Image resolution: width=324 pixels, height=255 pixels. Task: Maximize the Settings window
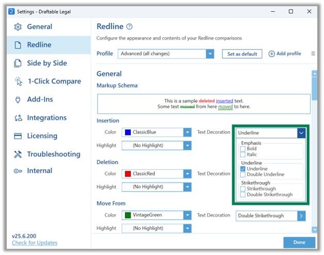click(291, 11)
